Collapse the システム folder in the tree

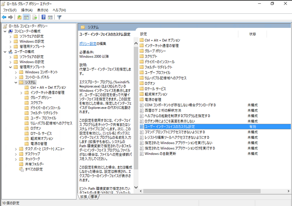click(15, 82)
